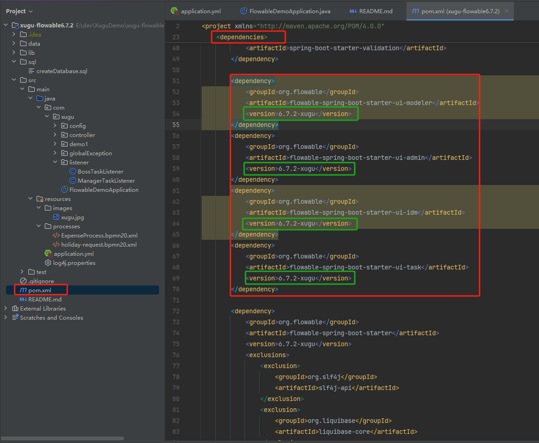
Task: Click the flowable-spring-boot-starter-ui-idm artifactId text
Action: coord(354,212)
